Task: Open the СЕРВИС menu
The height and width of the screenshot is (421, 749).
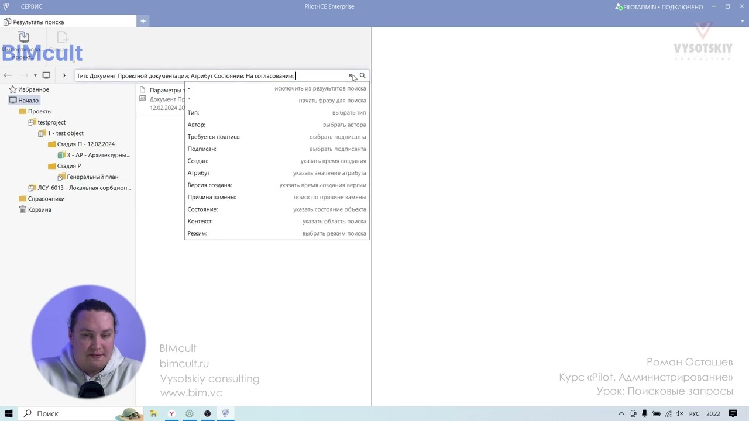Action: pos(32,6)
